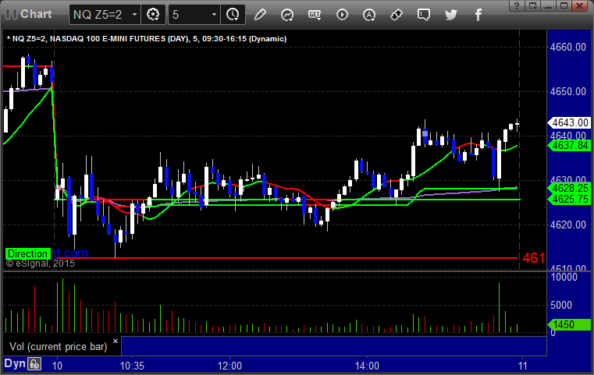Screen dimensions: 594x375
Task: Share chart on Facebook
Action: click(x=478, y=15)
